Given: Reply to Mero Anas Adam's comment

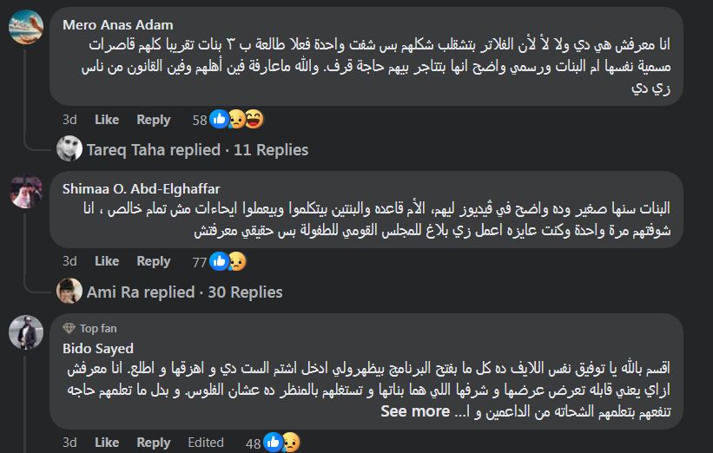Looking at the screenshot, I should 154,120.
